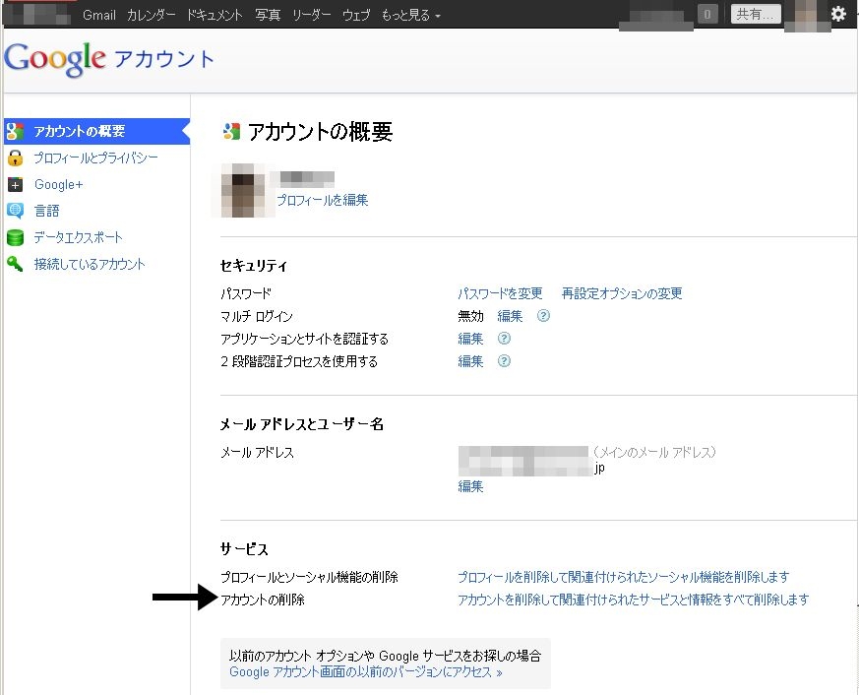Viewport: 859px width, 695px height.
Task: Click 再設定オプションの変更 link
Action: (x=622, y=293)
